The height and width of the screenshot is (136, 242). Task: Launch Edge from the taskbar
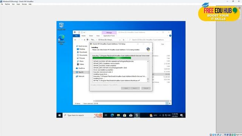click(x=112, y=115)
